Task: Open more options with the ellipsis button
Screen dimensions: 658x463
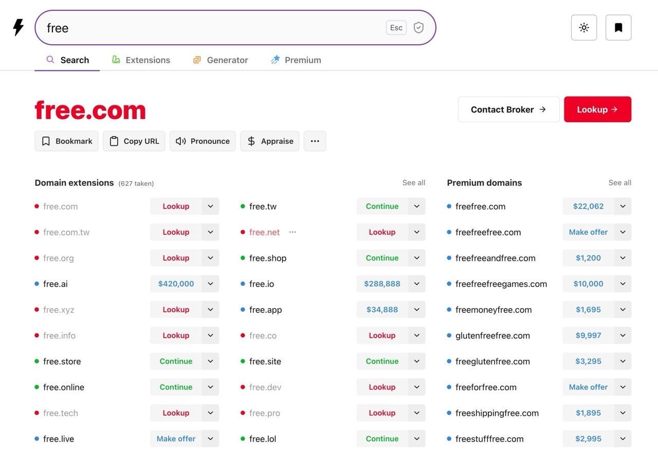Action: click(315, 141)
